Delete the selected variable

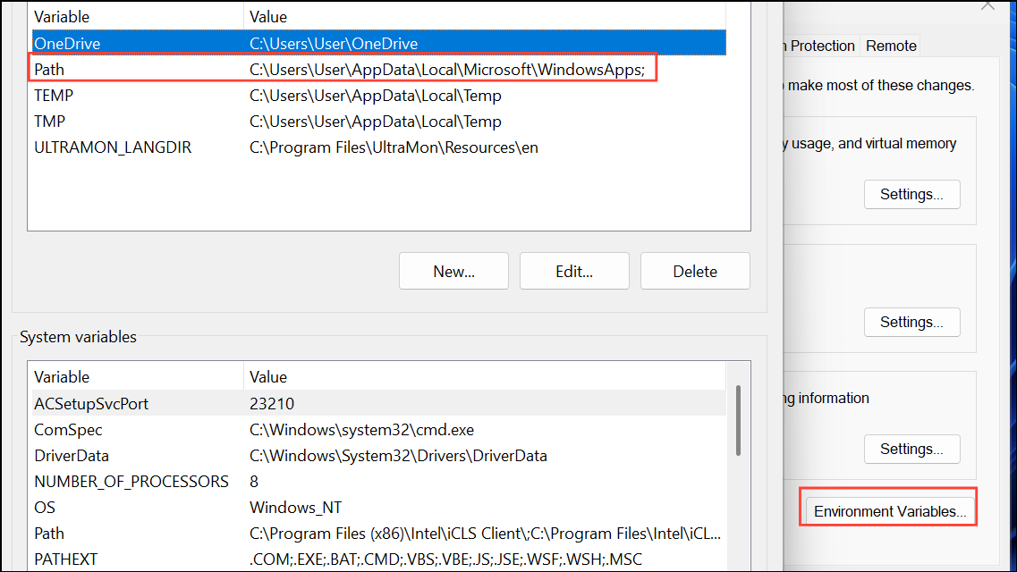coord(695,271)
